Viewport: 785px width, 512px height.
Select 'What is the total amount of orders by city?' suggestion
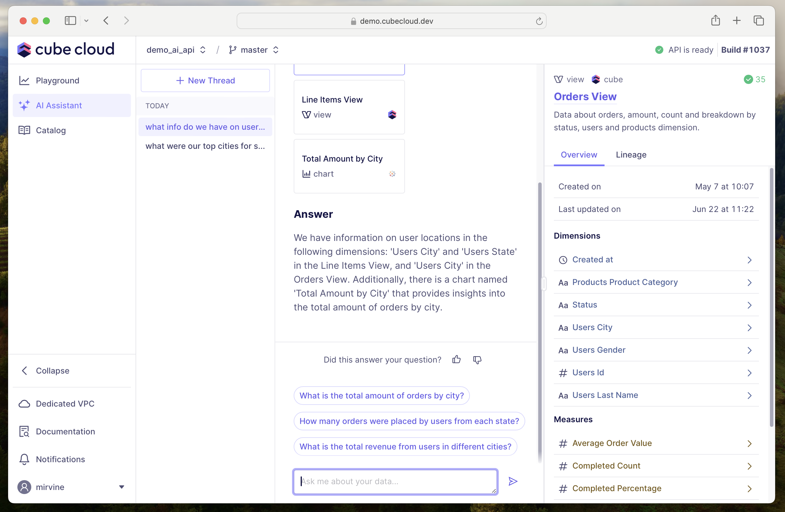[x=381, y=395]
